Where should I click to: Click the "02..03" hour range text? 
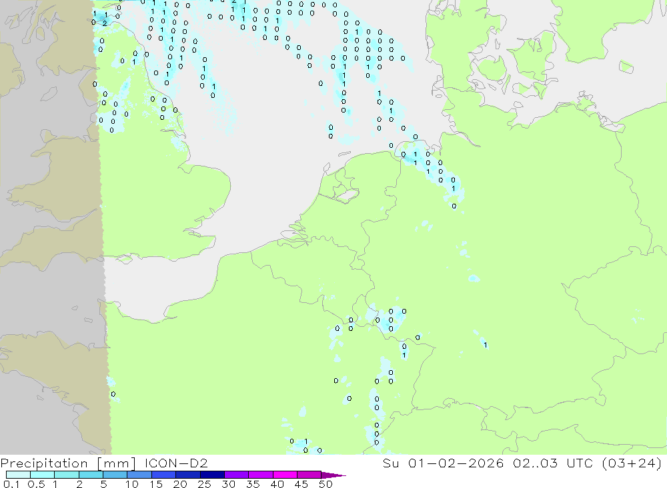[x=535, y=463]
